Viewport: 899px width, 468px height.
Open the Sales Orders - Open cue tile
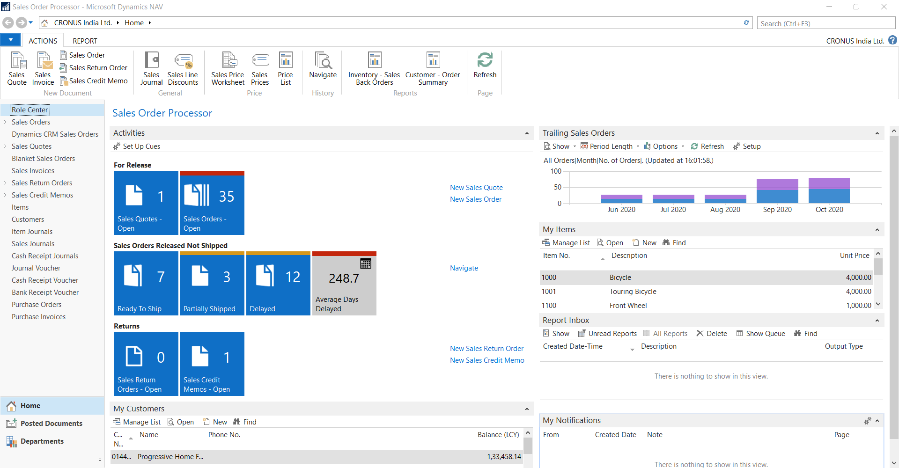coord(212,203)
